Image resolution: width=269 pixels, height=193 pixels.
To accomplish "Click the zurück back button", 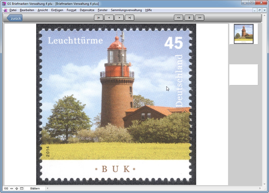I will (x=15, y=18).
